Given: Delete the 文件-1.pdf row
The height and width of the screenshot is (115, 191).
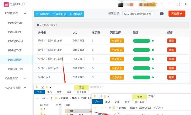Looking at the screenshot, I should click(x=171, y=77).
